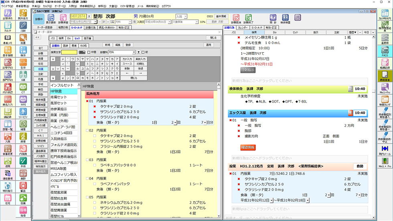Open the 温度板 temperature chart icon
Viewport: 393px width, 221px height.
pos(385,39)
